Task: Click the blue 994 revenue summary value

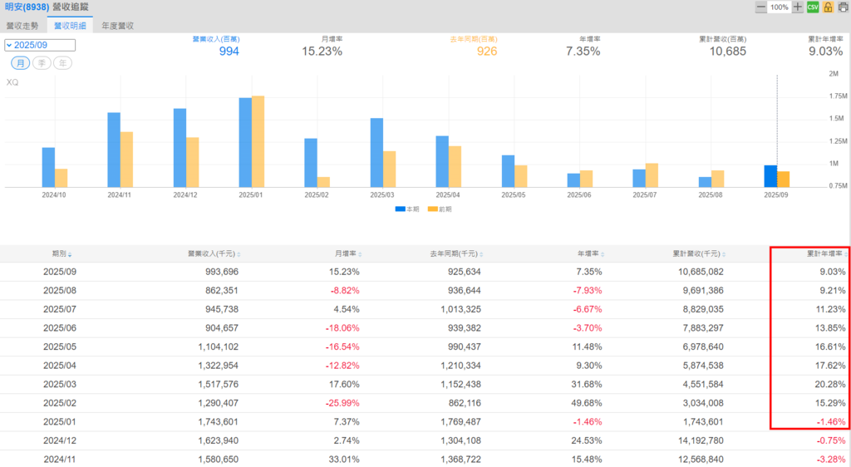Action: [x=229, y=51]
